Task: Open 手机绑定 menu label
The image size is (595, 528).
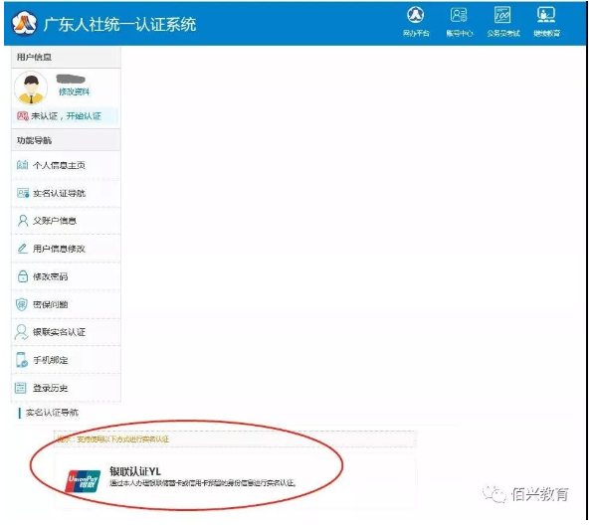Action: click(x=50, y=360)
